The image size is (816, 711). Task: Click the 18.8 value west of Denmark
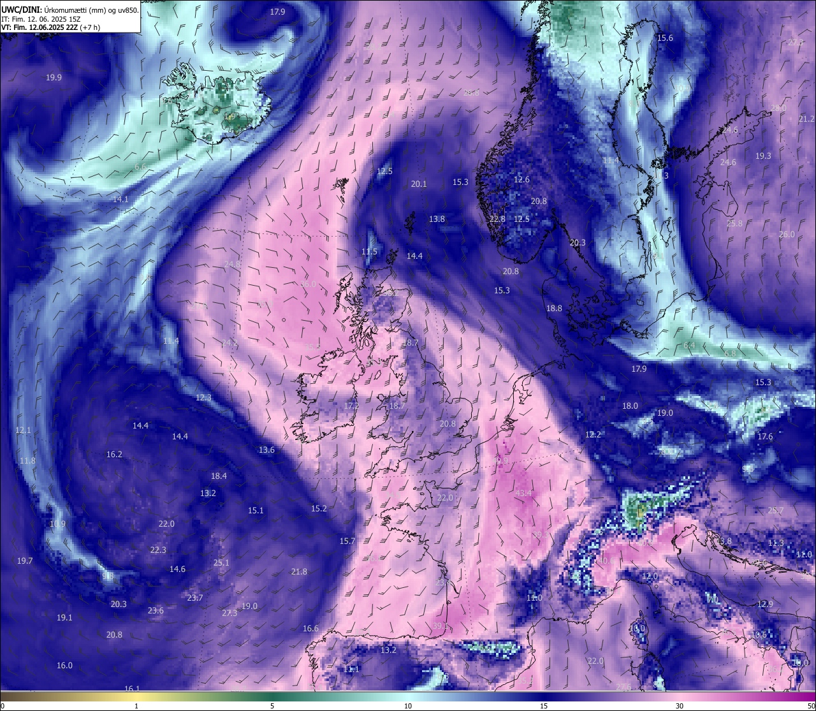tap(554, 309)
